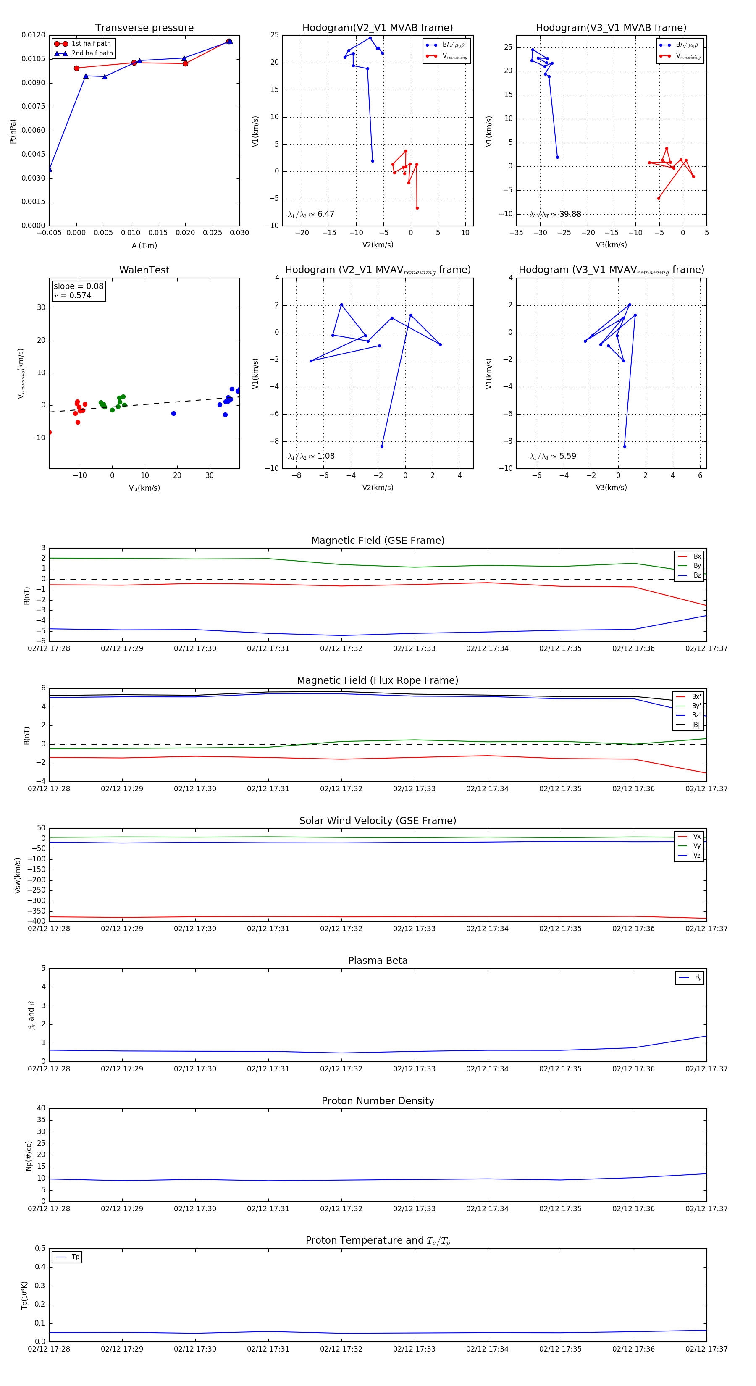Viewport: 756px width, 1386px height.
Task: Select the "r = 0.574" annotation
Action: [x=73, y=295]
